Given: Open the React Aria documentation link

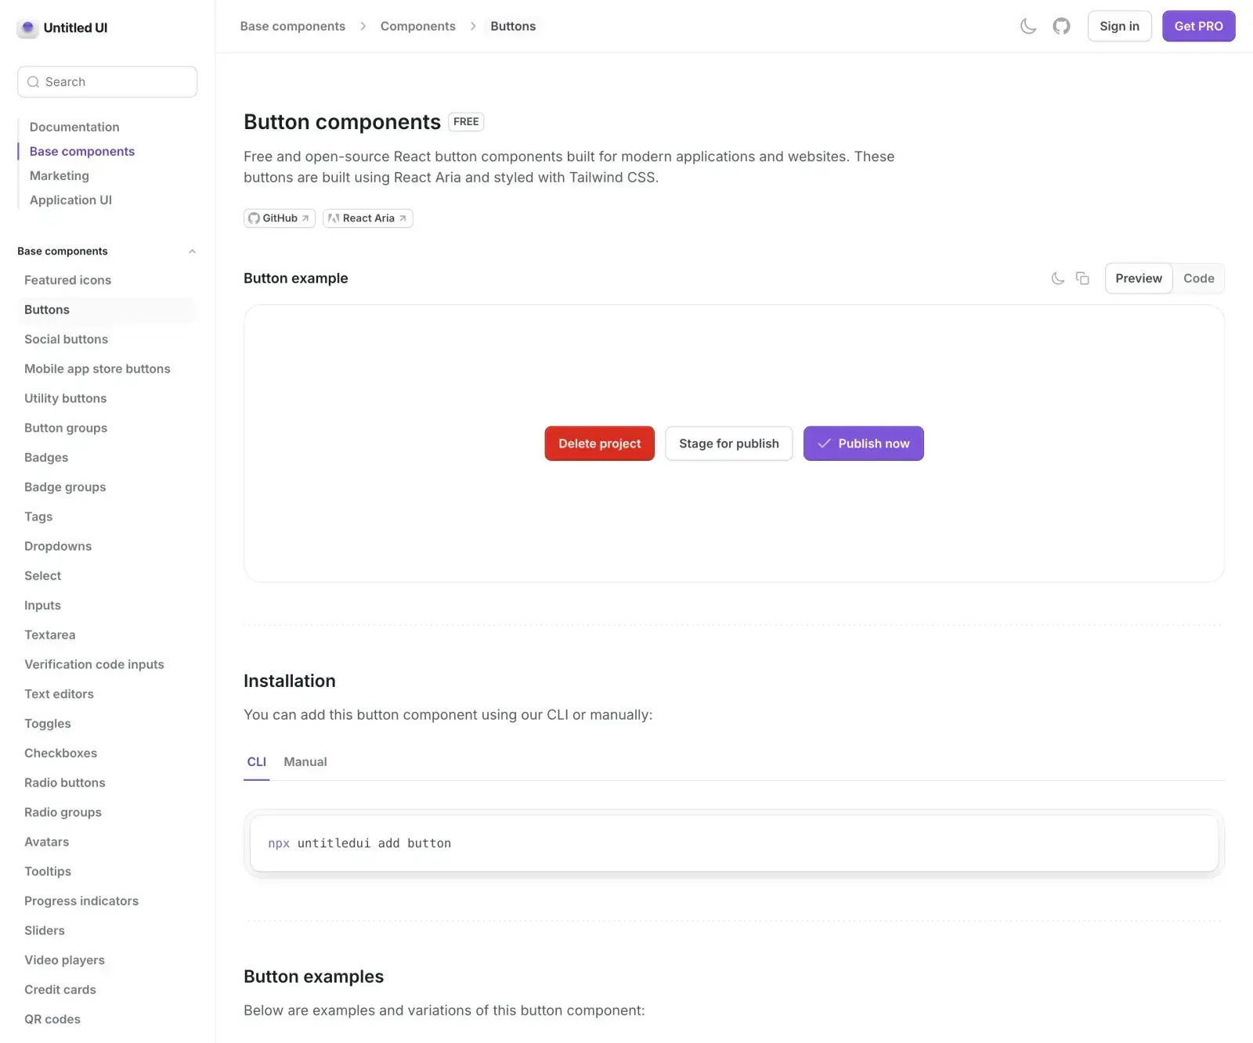Looking at the screenshot, I should pyautogui.click(x=367, y=218).
